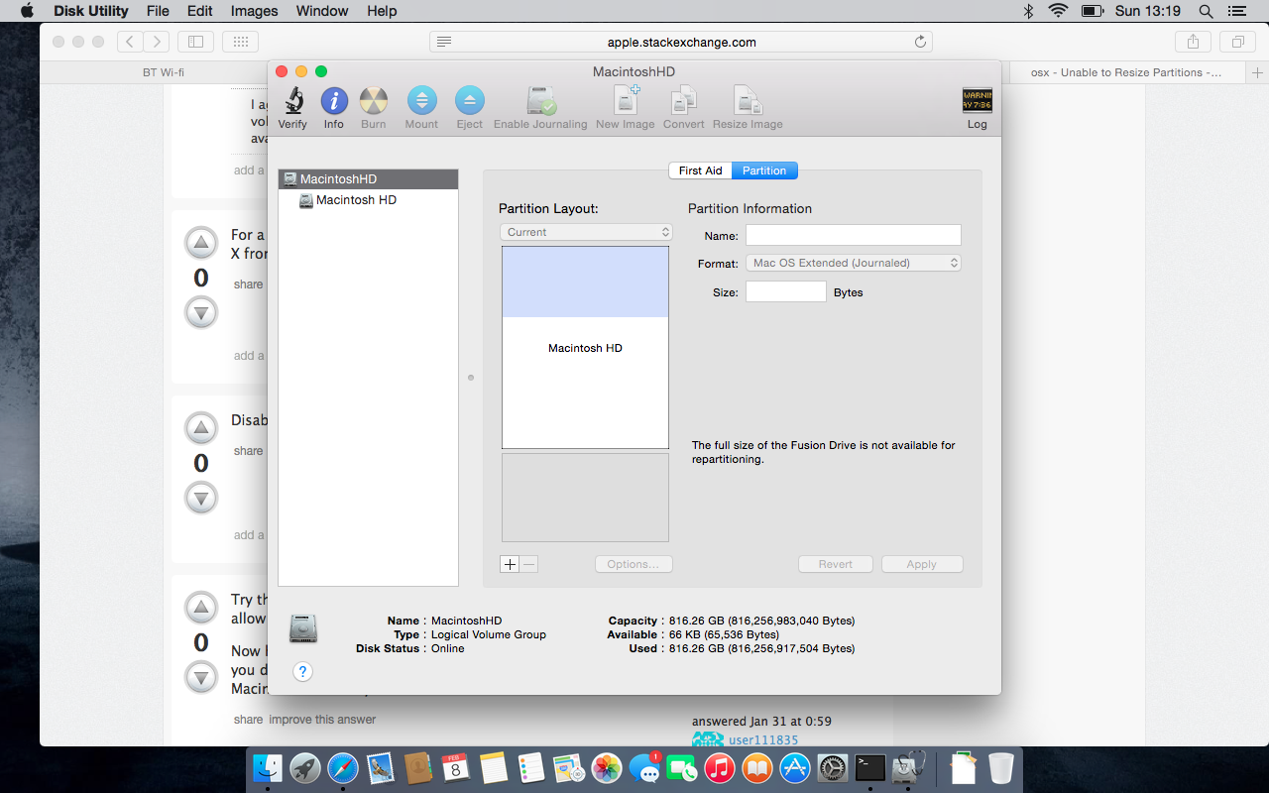Click the Apply button
This screenshot has width=1269, height=793.
922,564
